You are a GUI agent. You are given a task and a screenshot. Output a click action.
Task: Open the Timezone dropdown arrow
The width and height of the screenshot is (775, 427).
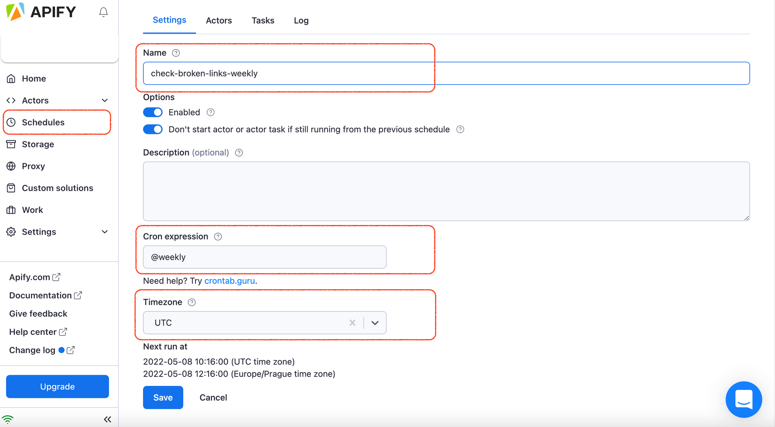[x=375, y=323]
